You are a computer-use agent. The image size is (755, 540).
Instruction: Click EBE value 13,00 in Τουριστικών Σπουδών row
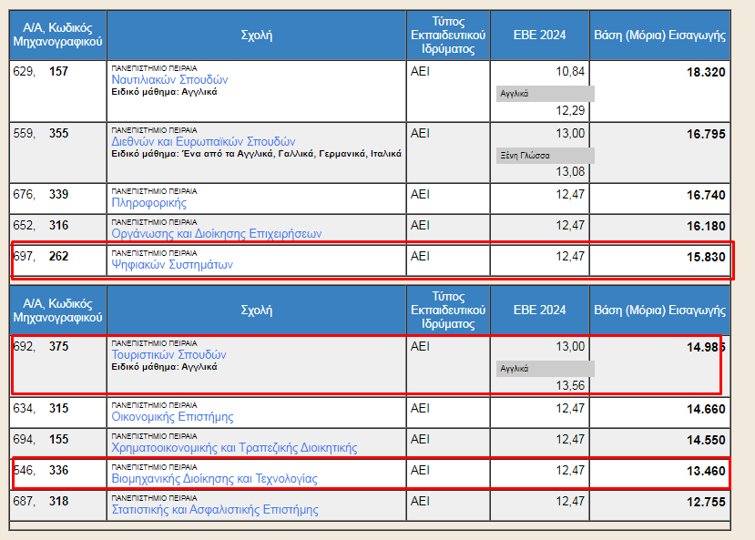click(570, 347)
